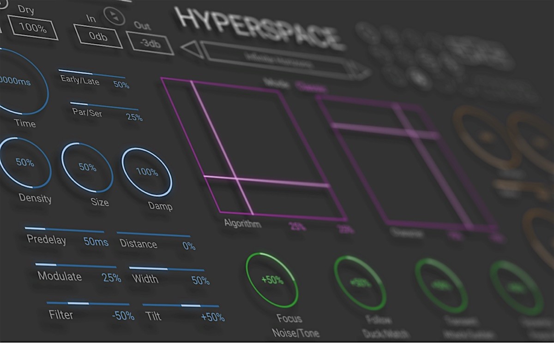This screenshot has width=554, height=343.
Task: Click the Par/Ser slider bar
Action: pos(104,106)
